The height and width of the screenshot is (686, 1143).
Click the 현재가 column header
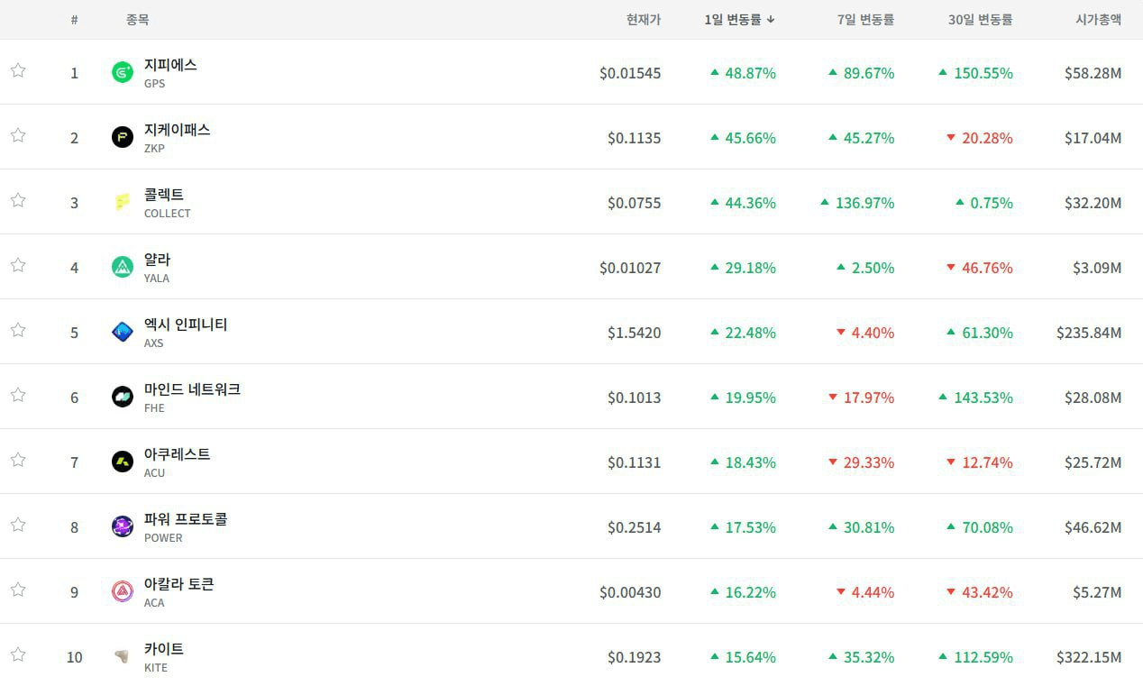[644, 19]
